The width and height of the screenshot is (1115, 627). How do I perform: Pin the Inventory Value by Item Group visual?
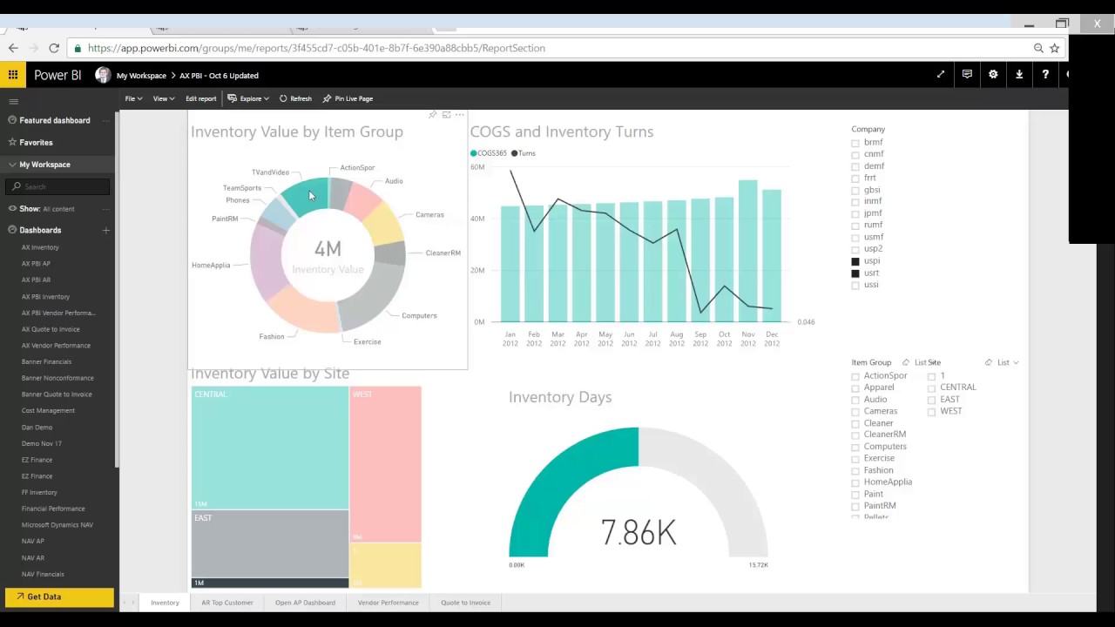(x=433, y=115)
